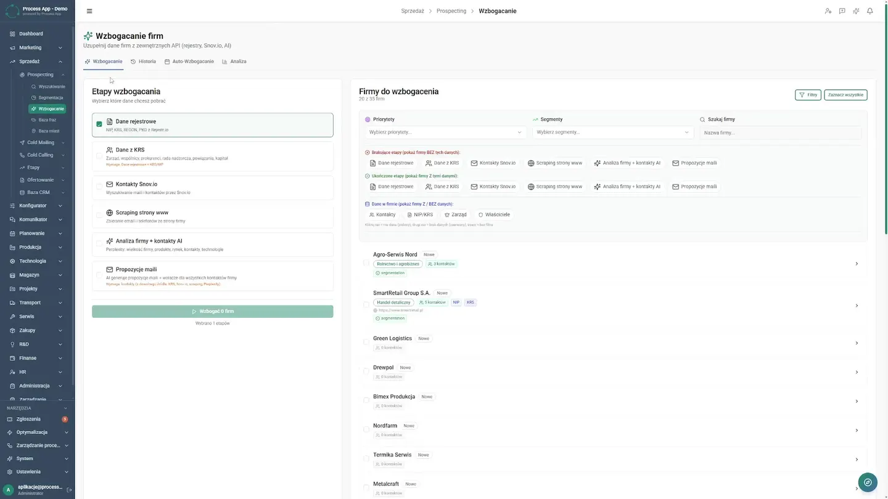The image size is (888, 499).
Task: Check the Kontakty Snov.io stage checkbox
Action: tap(99, 187)
